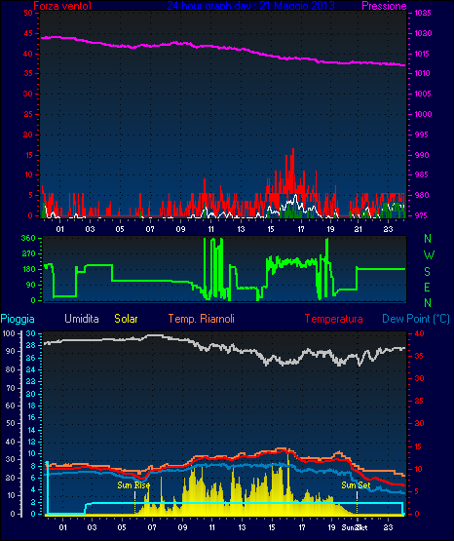This screenshot has width=454, height=541.
Task: Click the 1000 pressure axis value
Action: [423, 114]
